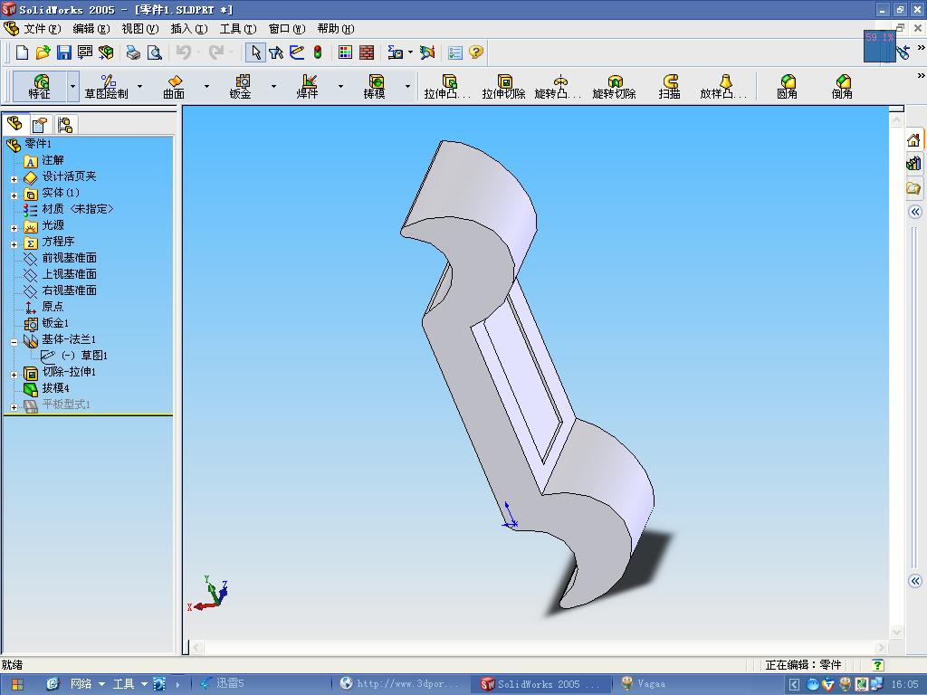Screen dimensions: 927x695
Task: Select 钣金1 feature in tree
Action: (x=46, y=323)
